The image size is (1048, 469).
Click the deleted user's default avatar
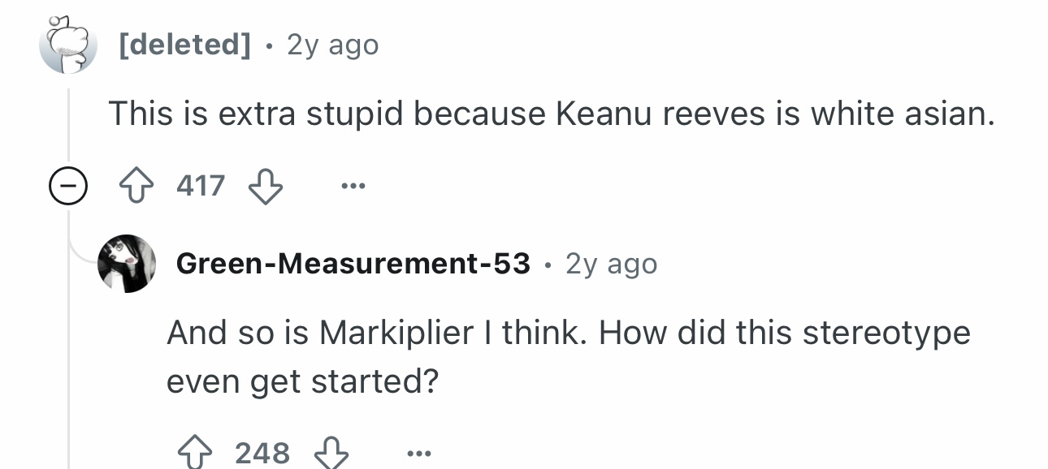tap(67, 45)
